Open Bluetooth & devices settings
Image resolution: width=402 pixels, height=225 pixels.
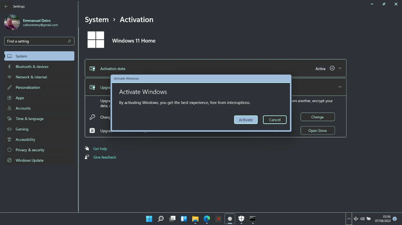point(39,67)
